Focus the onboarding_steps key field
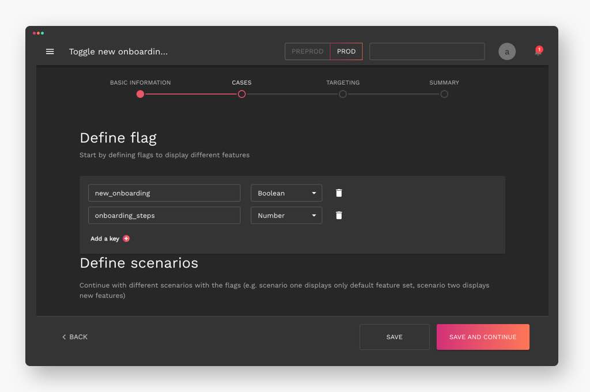This screenshot has width=590, height=392. 164,216
